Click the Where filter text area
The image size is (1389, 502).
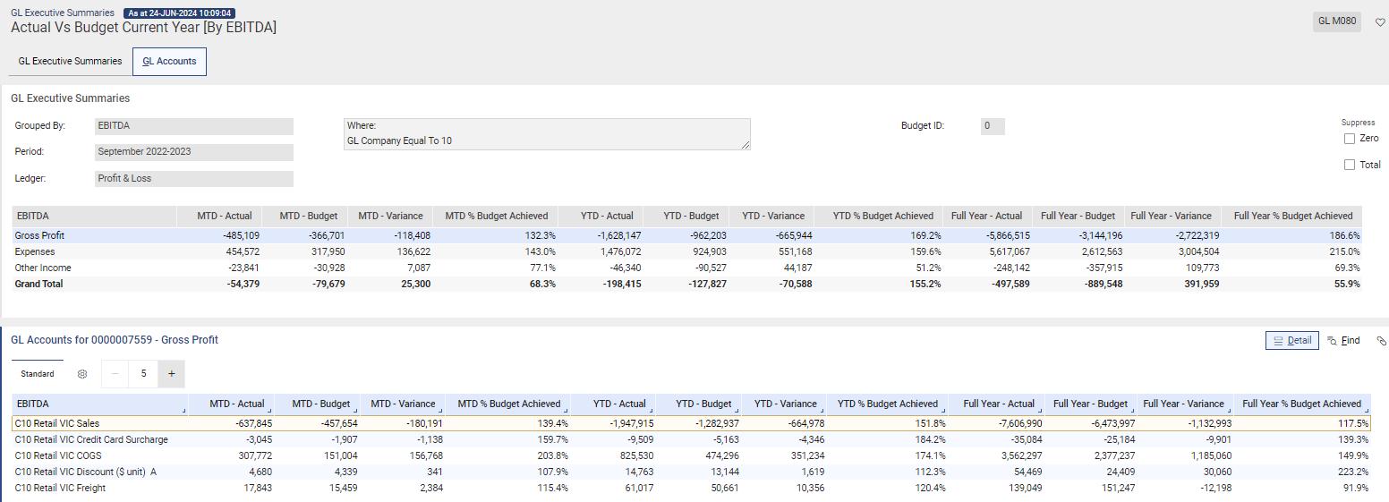pos(547,133)
